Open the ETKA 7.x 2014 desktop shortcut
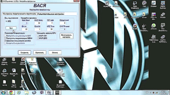Image resolution: width=170 pixels, height=95 pixels. (x=154, y=16)
